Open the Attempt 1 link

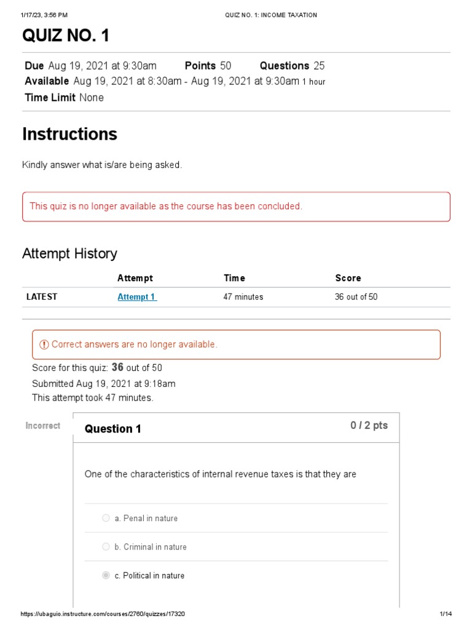pos(136,297)
